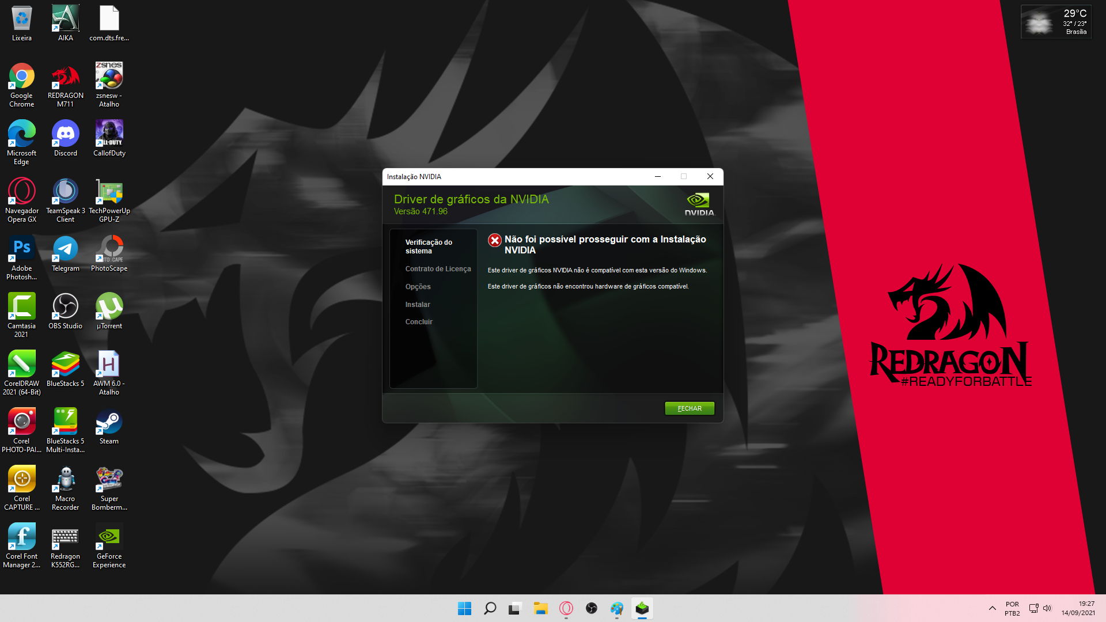Viewport: 1106px width, 622px height.
Task: Select Adobe Photoshop desktop icon
Action: pyautogui.click(x=22, y=258)
